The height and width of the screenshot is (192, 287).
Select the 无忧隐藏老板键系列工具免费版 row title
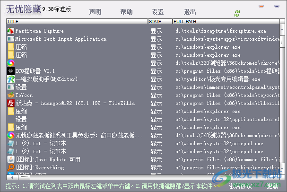78,135
